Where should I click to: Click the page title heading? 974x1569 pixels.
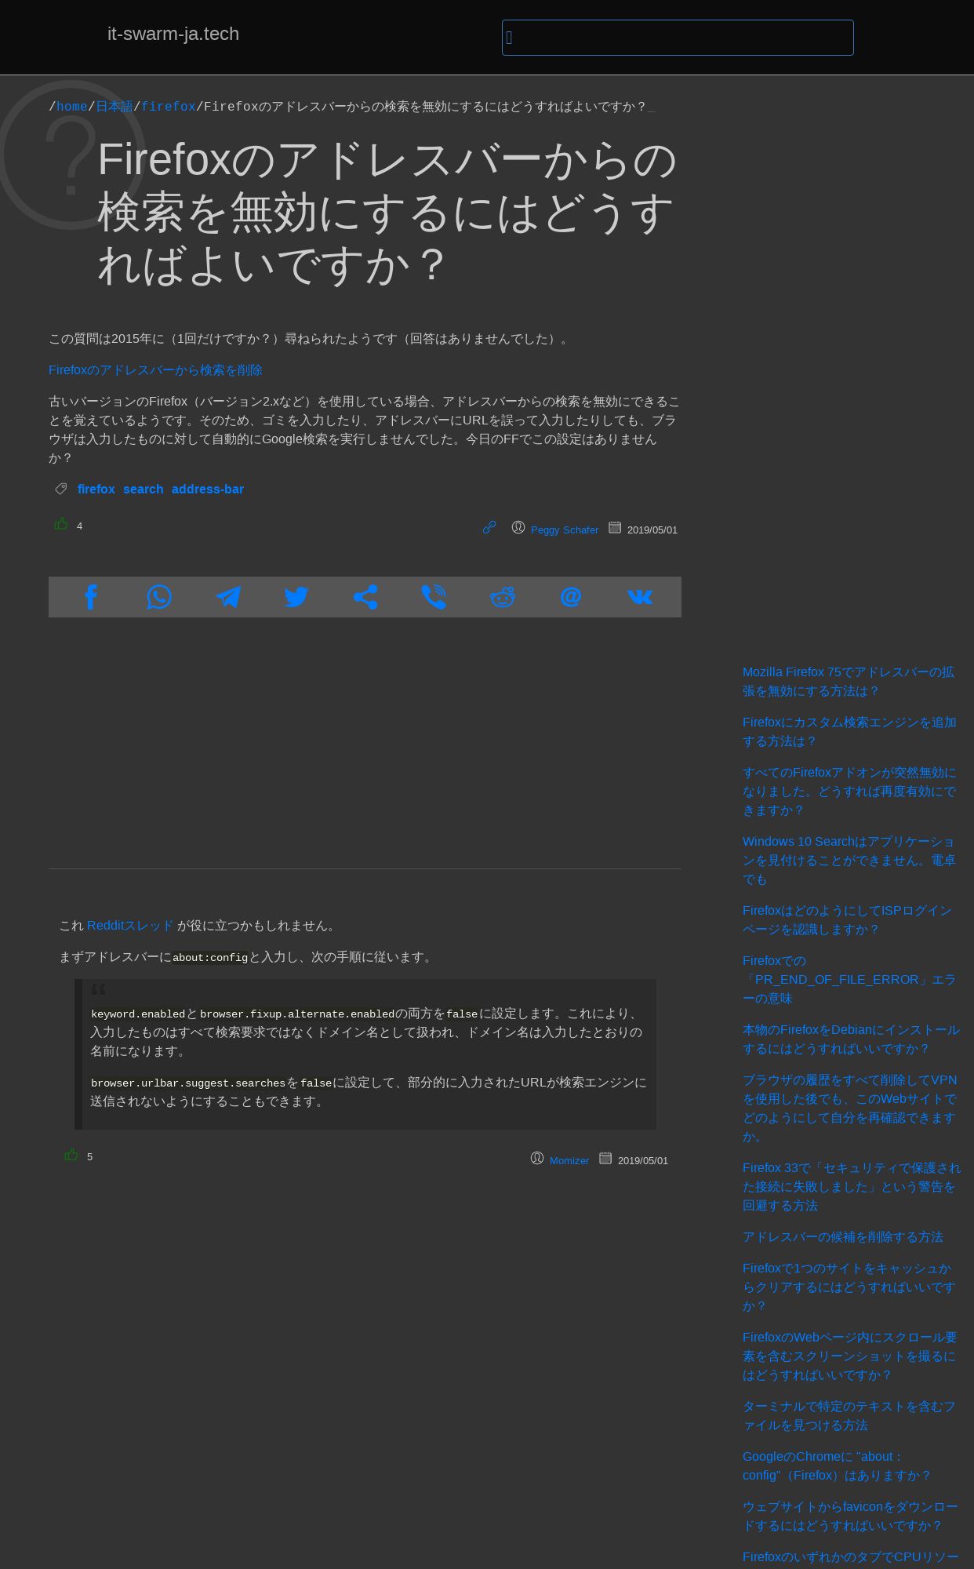[387, 213]
